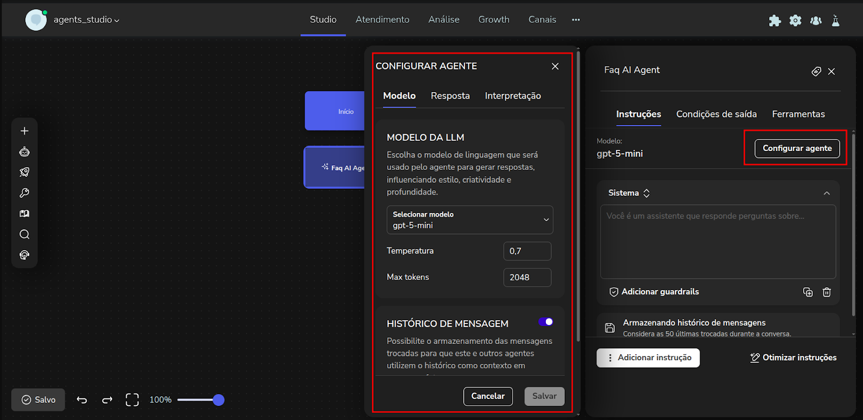Click the magnifier search icon in sidebar
Image resolution: width=863 pixels, height=420 pixels.
[24, 235]
